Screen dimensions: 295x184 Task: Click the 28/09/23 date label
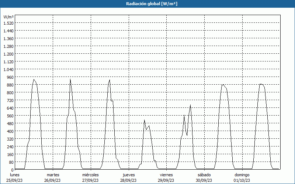coord(128,180)
